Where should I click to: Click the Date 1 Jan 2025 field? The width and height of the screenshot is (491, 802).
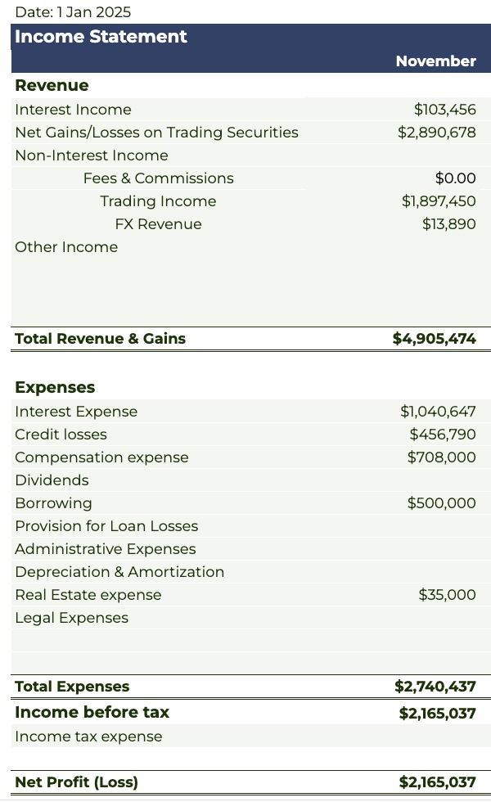click(x=73, y=11)
